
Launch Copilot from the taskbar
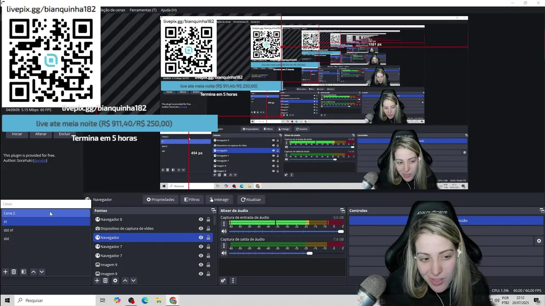[x=117, y=300]
